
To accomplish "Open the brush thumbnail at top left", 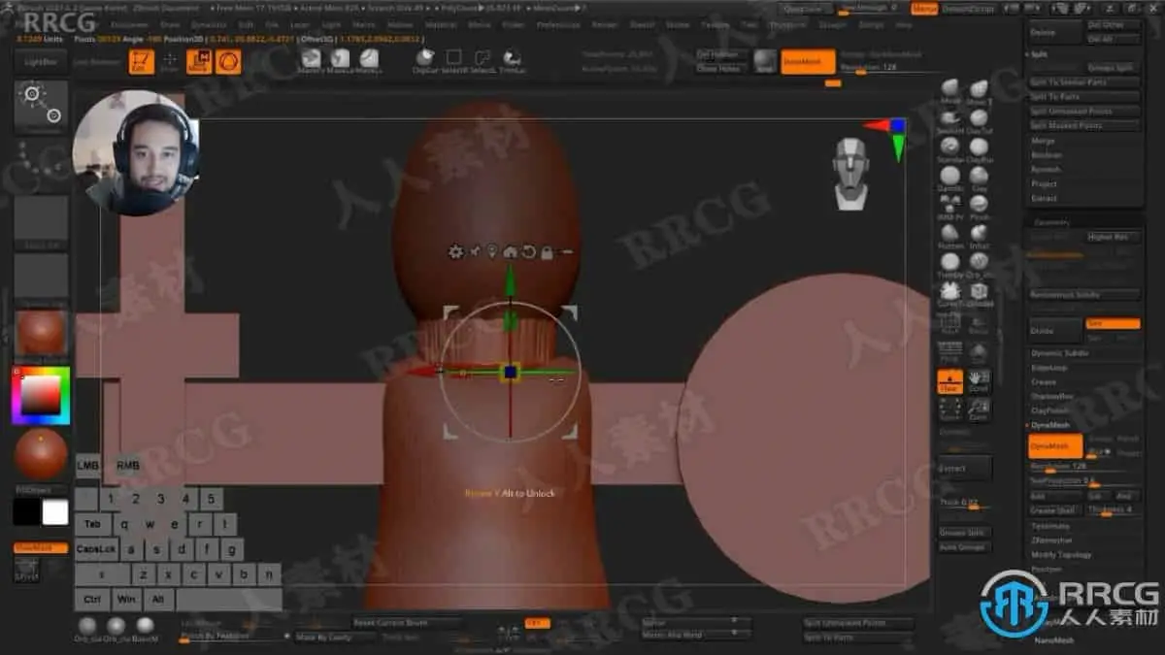I will (41, 108).
